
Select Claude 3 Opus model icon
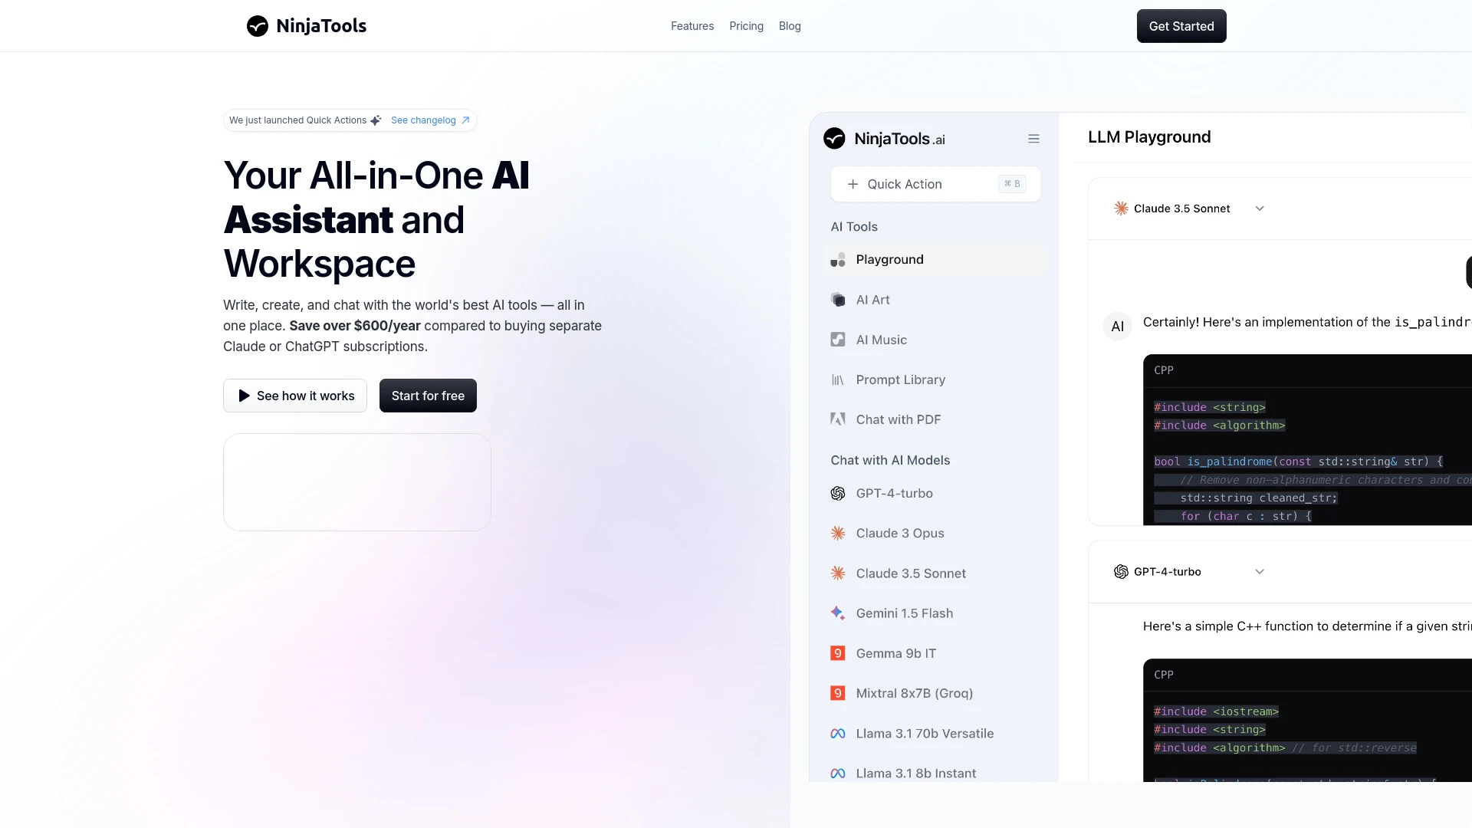[x=837, y=533]
